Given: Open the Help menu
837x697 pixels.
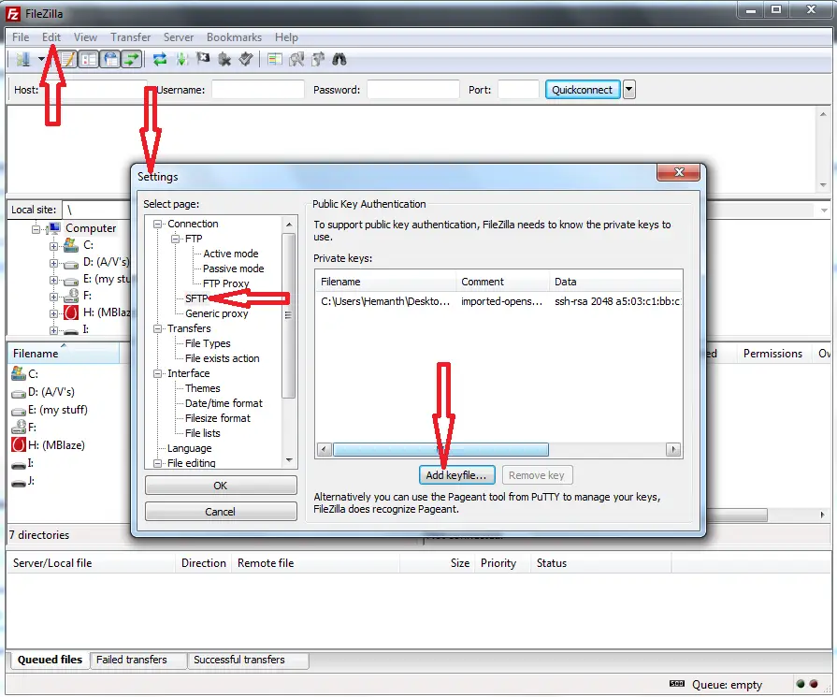Looking at the screenshot, I should (x=286, y=37).
